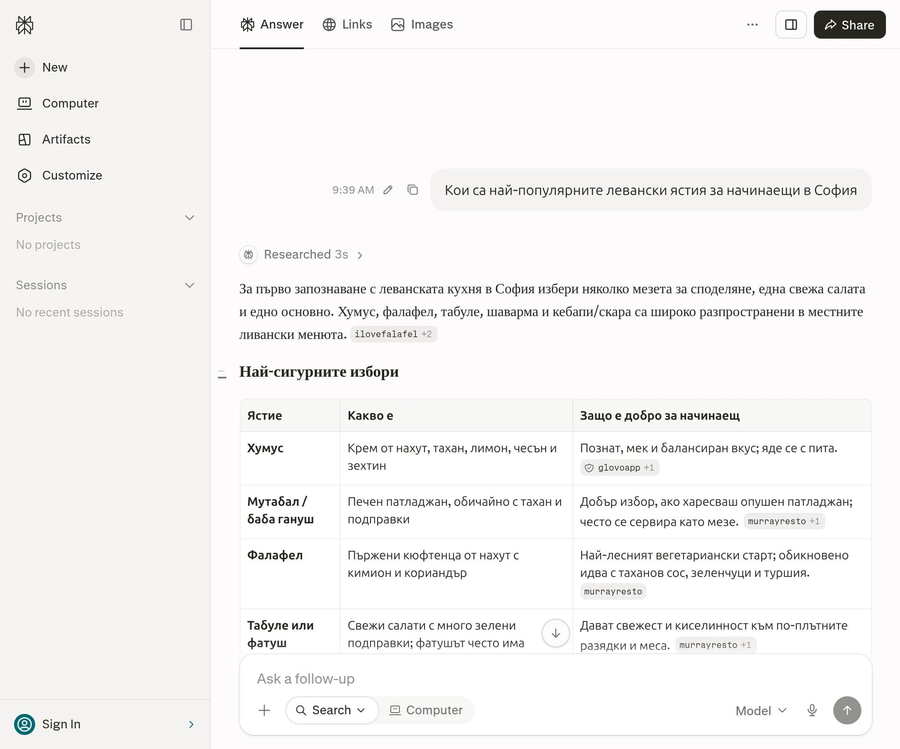Activate the microphone voice input
The width and height of the screenshot is (900, 749).
pyautogui.click(x=812, y=710)
